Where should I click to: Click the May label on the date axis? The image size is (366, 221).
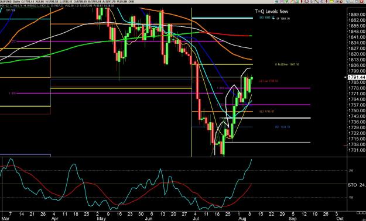tap(101, 219)
